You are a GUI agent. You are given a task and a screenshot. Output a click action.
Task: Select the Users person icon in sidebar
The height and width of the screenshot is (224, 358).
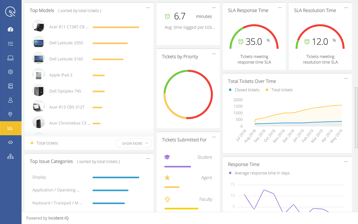click(x=10, y=100)
